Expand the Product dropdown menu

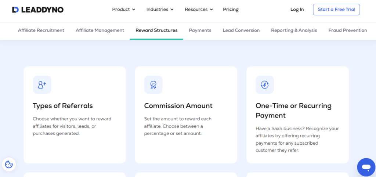pos(124,10)
